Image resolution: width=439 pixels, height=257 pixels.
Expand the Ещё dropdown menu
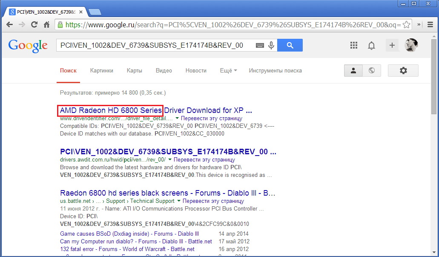[x=229, y=71]
